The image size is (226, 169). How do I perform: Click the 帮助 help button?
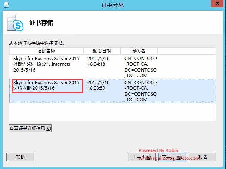20,157
